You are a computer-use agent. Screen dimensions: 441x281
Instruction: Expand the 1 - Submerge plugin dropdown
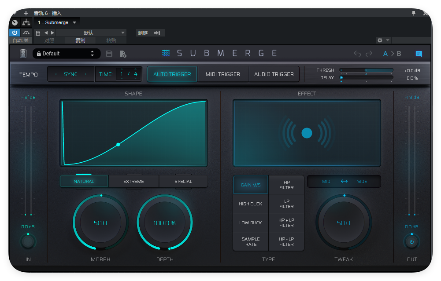tap(57, 22)
